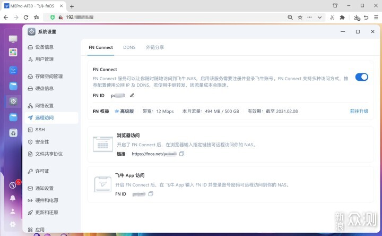Open the file manager dock icon
382x236 pixels.
coord(13,86)
